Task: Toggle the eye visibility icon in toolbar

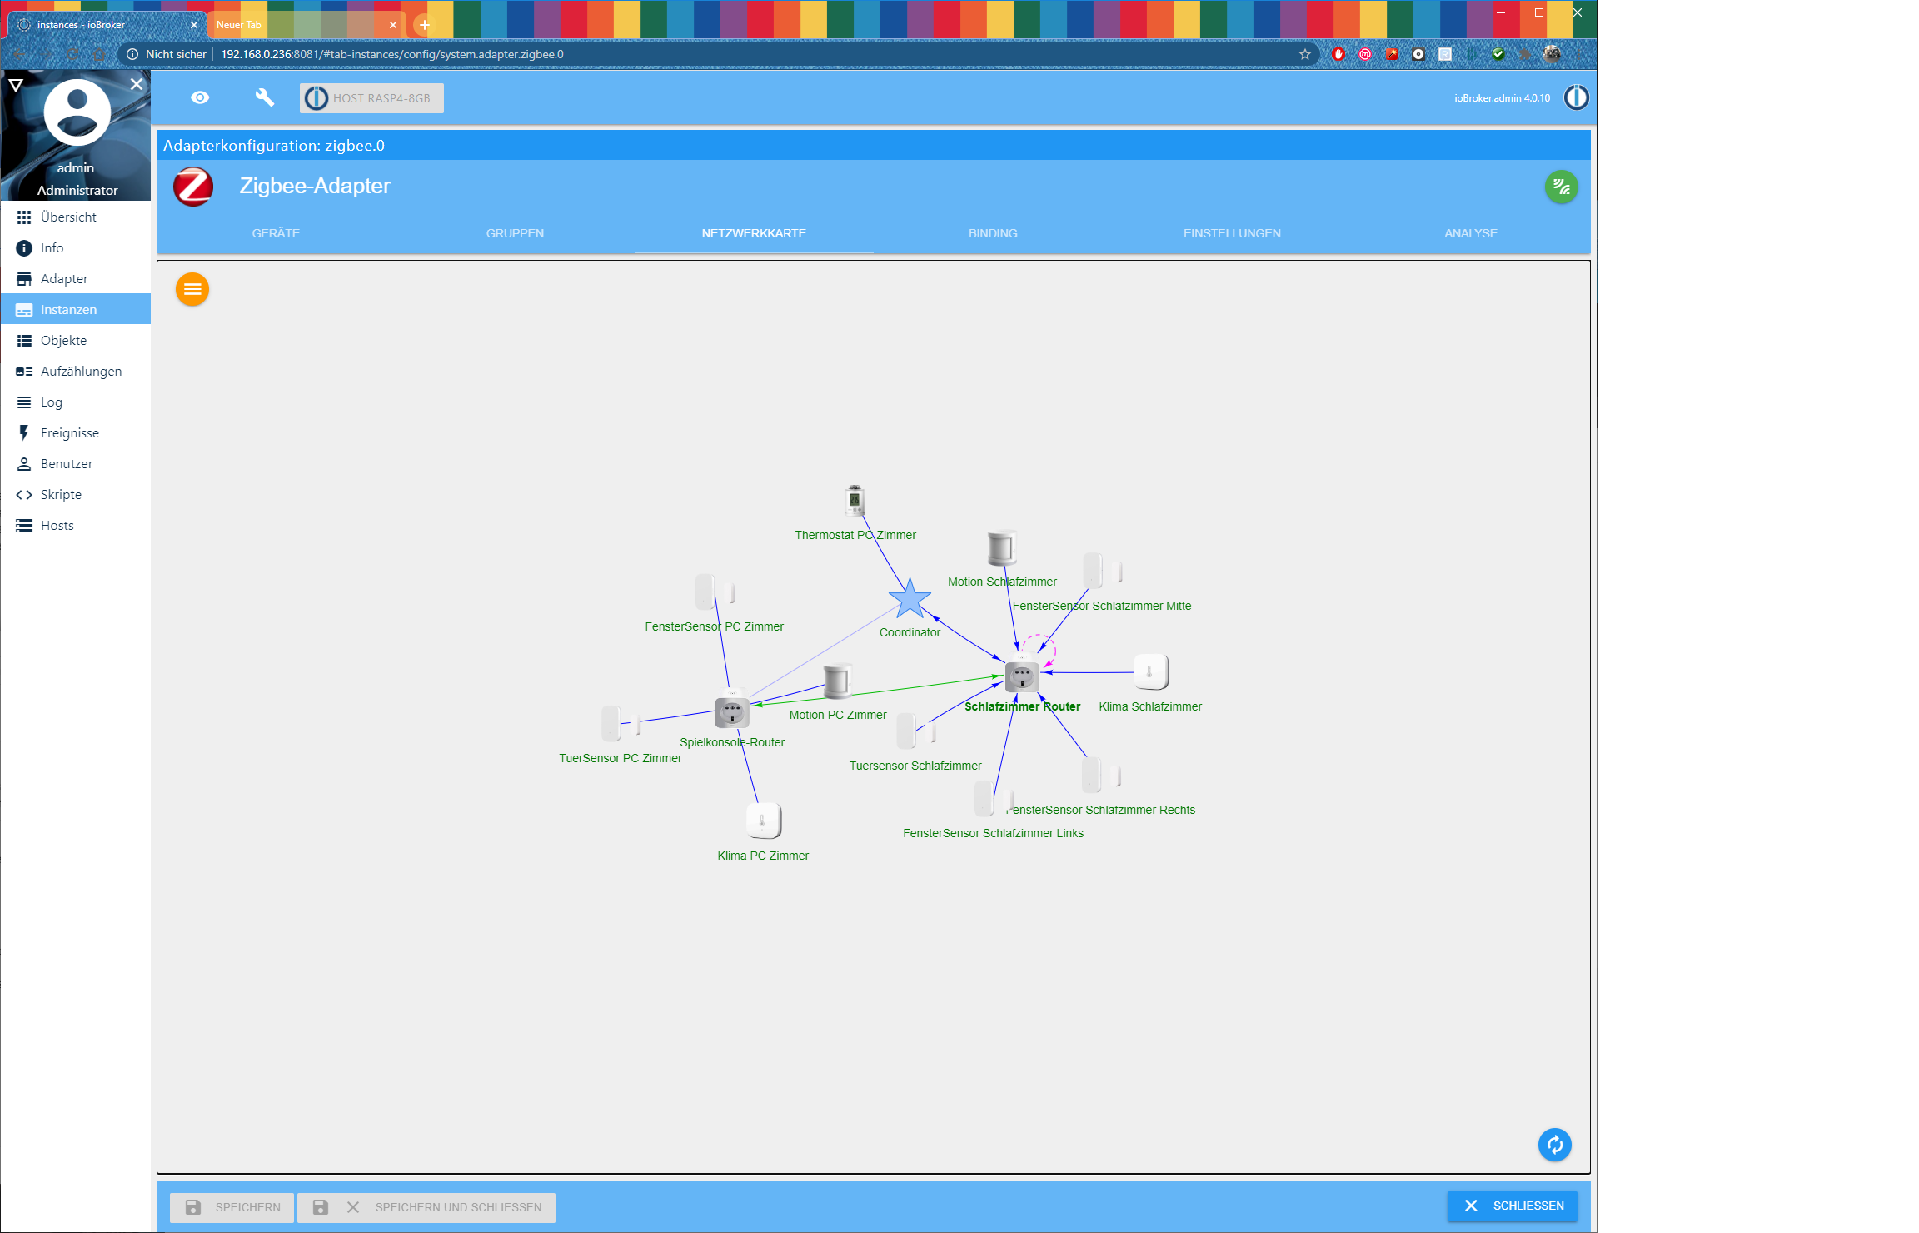Action: (x=200, y=97)
